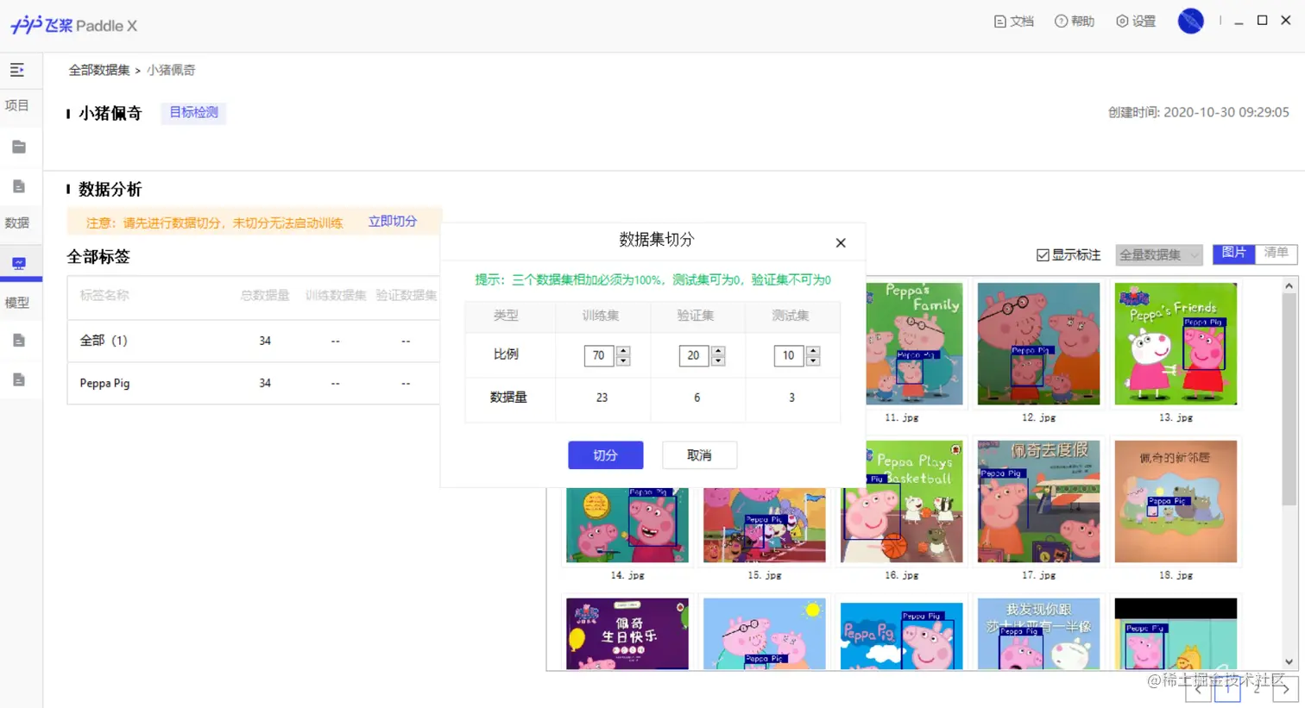Switch to 清单 view
The image size is (1305, 708).
point(1276,254)
